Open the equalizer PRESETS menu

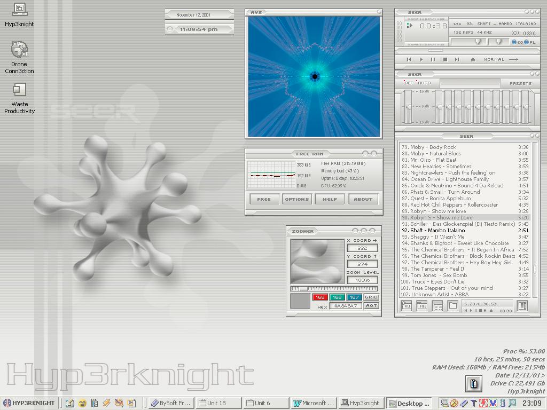[x=520, y=83]
